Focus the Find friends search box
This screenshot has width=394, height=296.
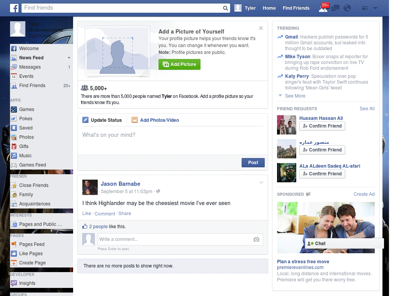[122, 8]
